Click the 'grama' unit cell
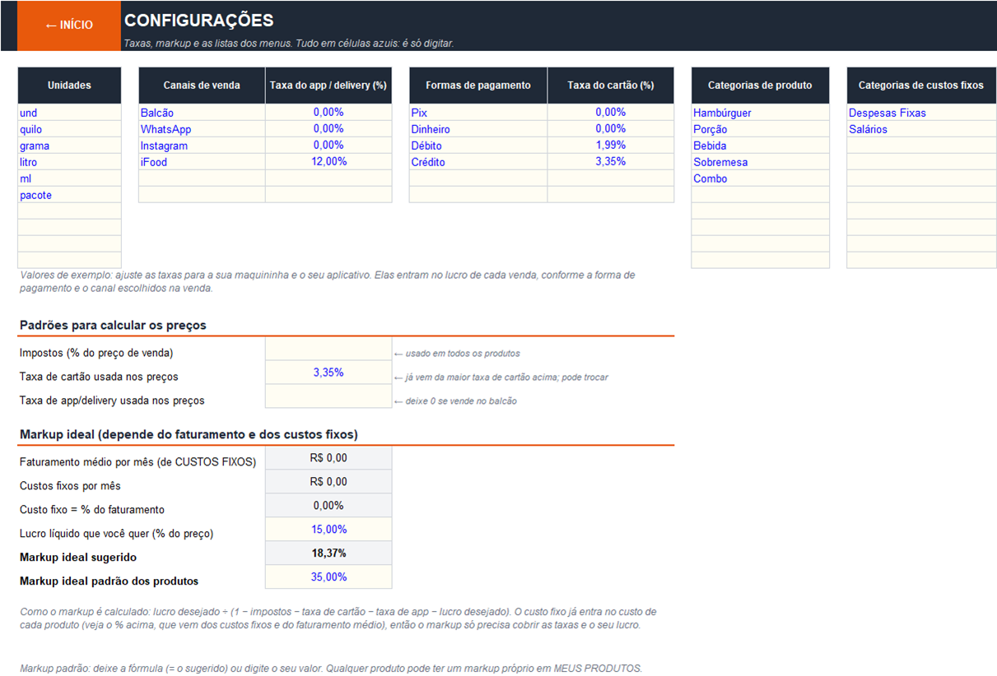997x676 pixels. click(x=69, y=146)
